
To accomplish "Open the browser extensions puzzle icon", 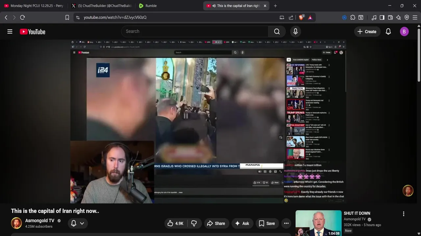I will click(x=353, y=17).
